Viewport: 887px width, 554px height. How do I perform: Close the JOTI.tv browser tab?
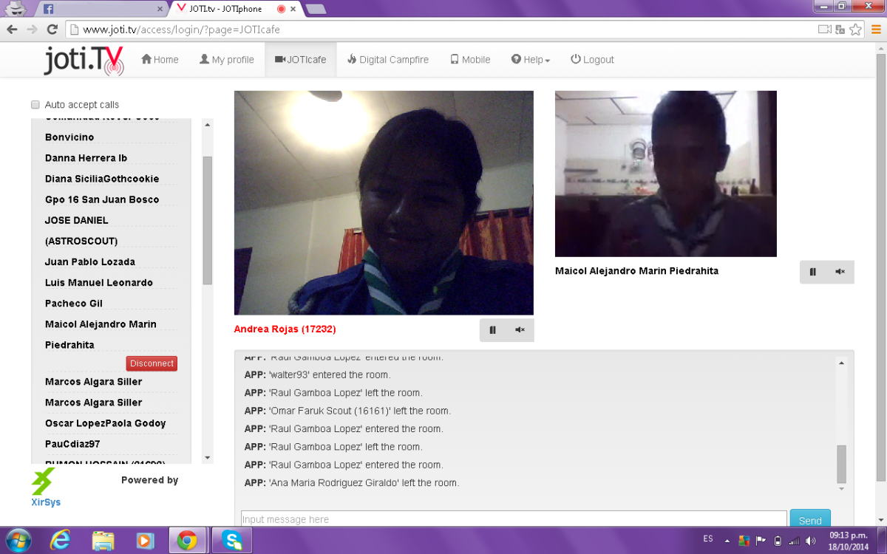293,9
